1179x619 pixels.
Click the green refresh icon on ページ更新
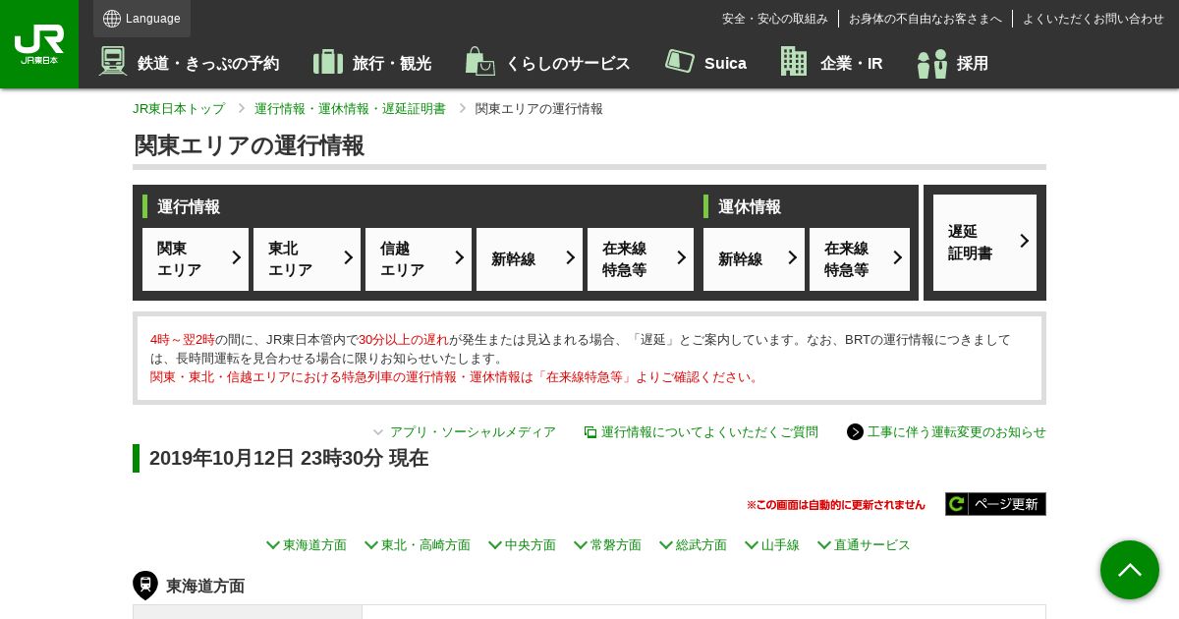coord(957,504)
